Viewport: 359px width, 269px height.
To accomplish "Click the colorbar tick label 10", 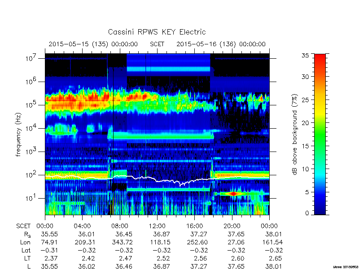I will tap(305, 169).
